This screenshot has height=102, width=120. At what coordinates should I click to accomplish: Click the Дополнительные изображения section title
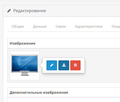39,93
